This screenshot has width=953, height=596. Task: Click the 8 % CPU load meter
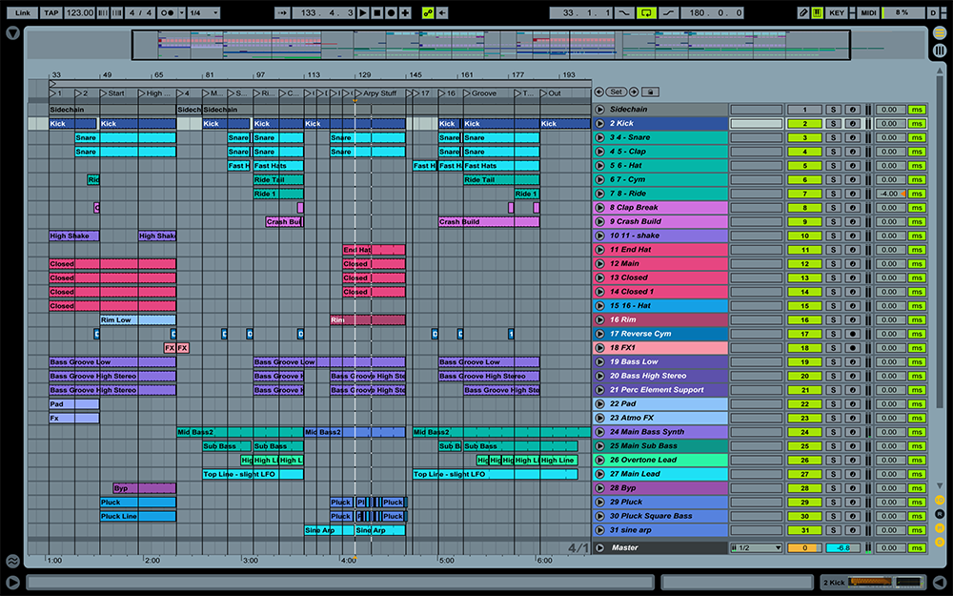[x=902, y=12]
